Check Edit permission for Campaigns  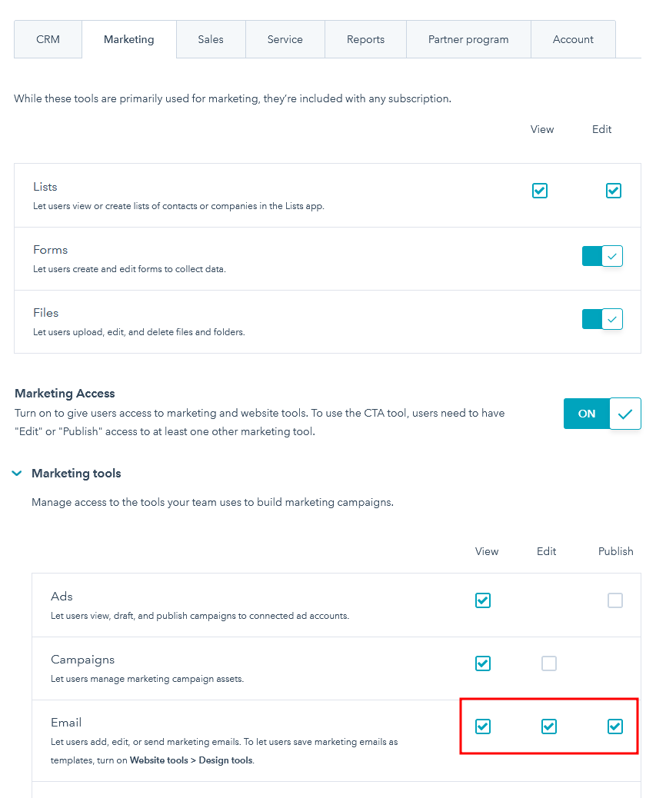(x=549, y=663)
